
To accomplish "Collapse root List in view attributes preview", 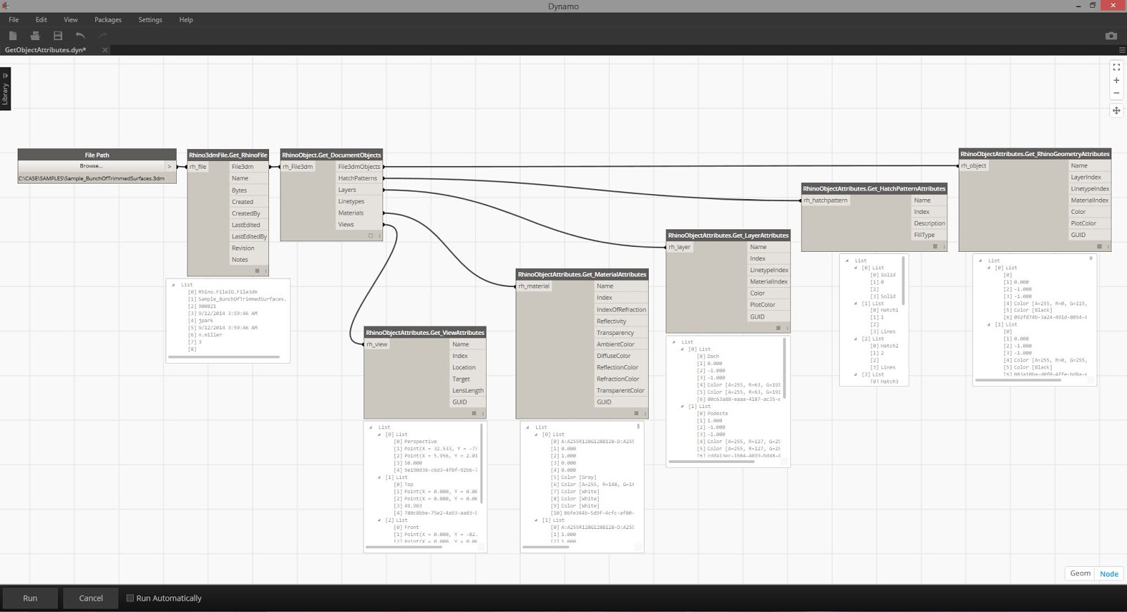I will 371,427.
